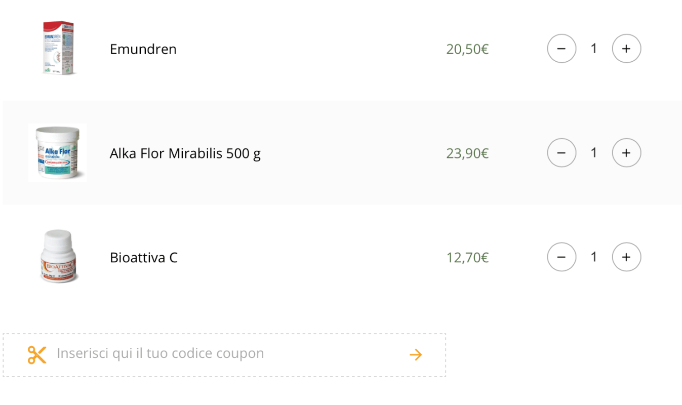682x405 pixels.
Task: Add one more Alka Flor Mirabilis
Action: pos(626,153)
